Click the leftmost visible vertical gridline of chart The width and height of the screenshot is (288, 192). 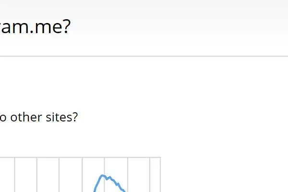(x=15, y=175)
